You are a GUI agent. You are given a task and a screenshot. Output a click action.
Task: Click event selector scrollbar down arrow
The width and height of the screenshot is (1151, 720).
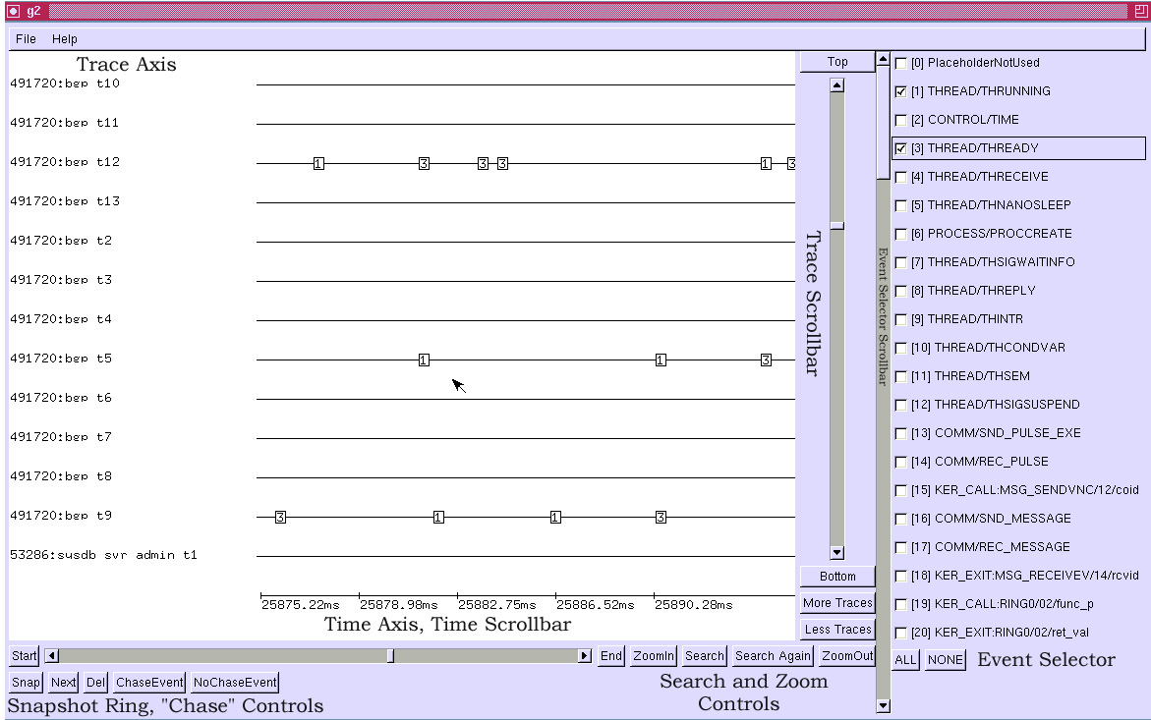[x=882, y=704]
